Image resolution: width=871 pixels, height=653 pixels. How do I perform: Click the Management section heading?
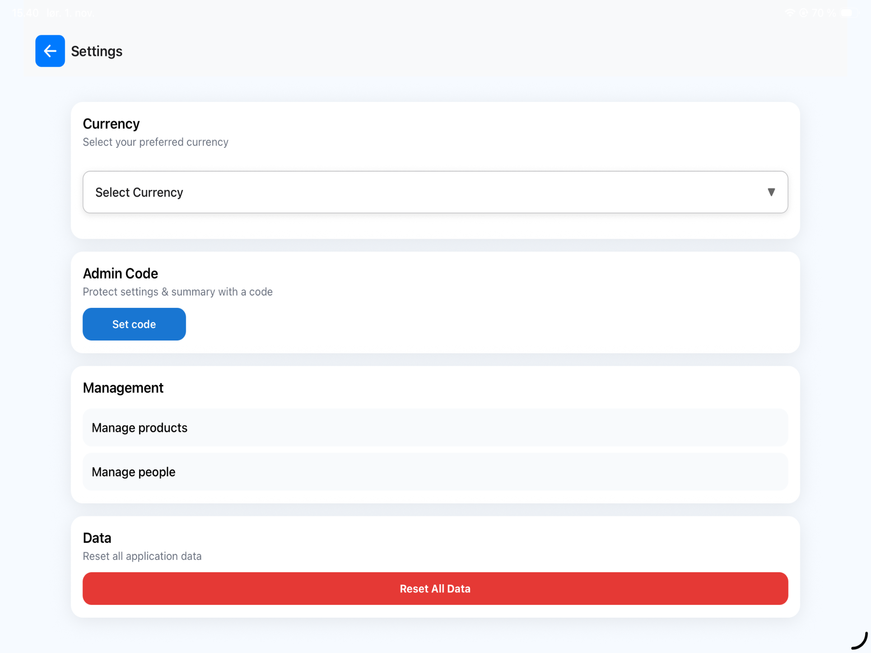[x=123, y=388]
